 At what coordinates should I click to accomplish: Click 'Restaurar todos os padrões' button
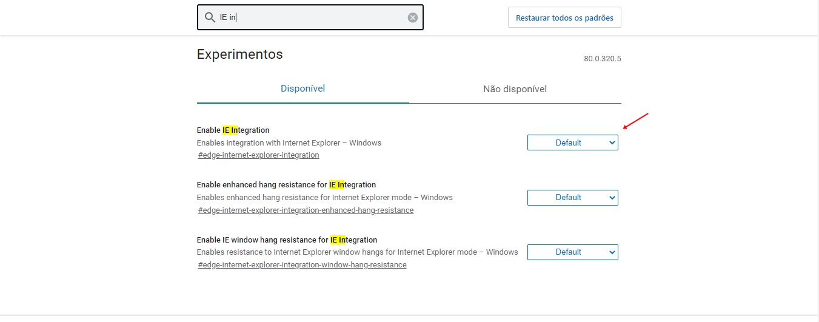coord(564,18)
